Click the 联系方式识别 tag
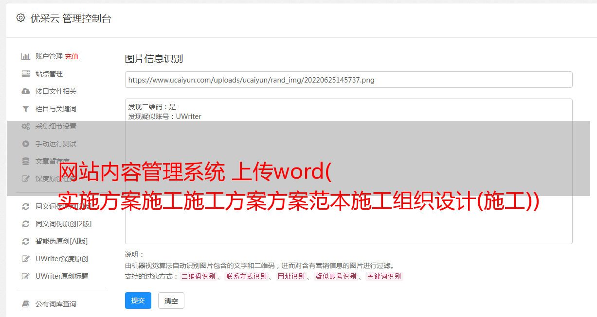This screenshot has width=597, height=317. click(x=246, y=276)
